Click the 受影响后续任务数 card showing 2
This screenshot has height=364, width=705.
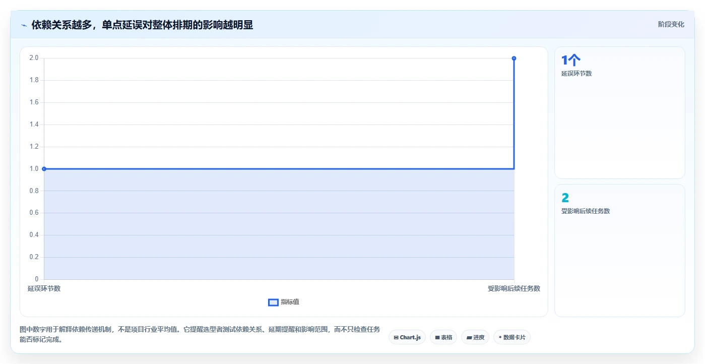point(620,251)
